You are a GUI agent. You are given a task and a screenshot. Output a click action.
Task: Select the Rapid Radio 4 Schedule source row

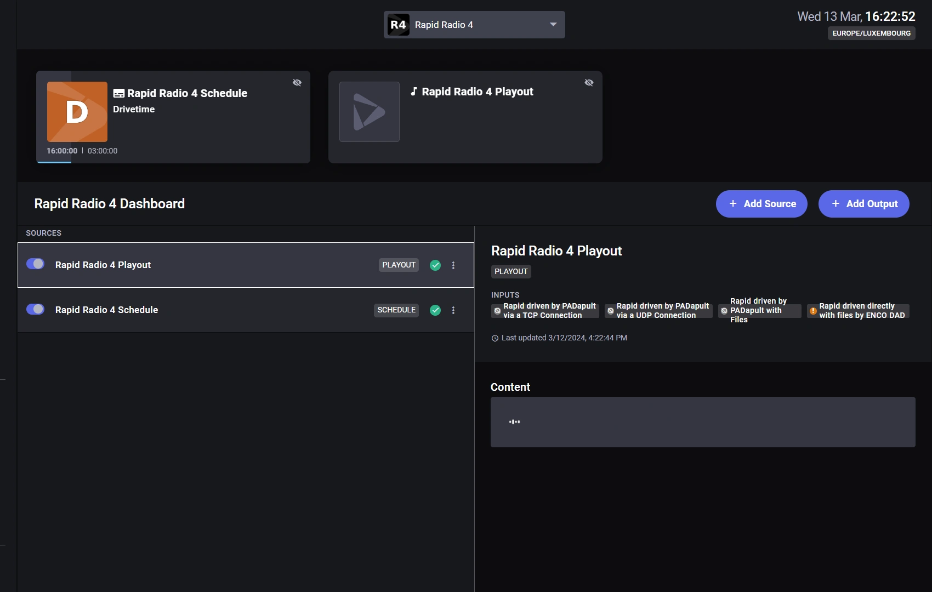(246, 310)
